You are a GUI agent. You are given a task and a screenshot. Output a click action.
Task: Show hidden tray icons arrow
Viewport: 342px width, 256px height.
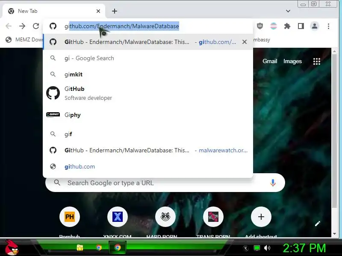click(246, 248)
